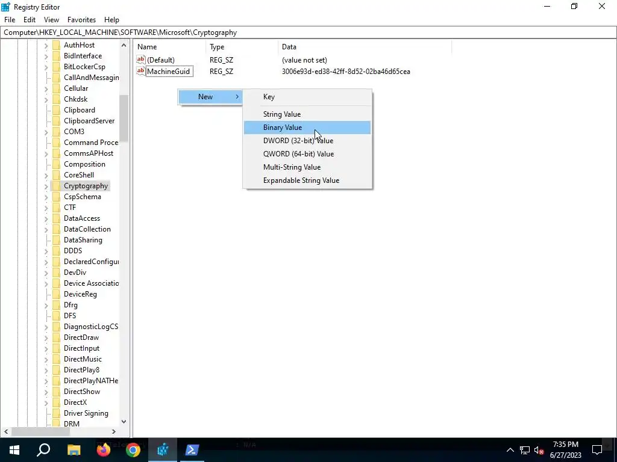Open taskbar Search
The height and width of the screenshot is (462, 617).
pos(43,450)
